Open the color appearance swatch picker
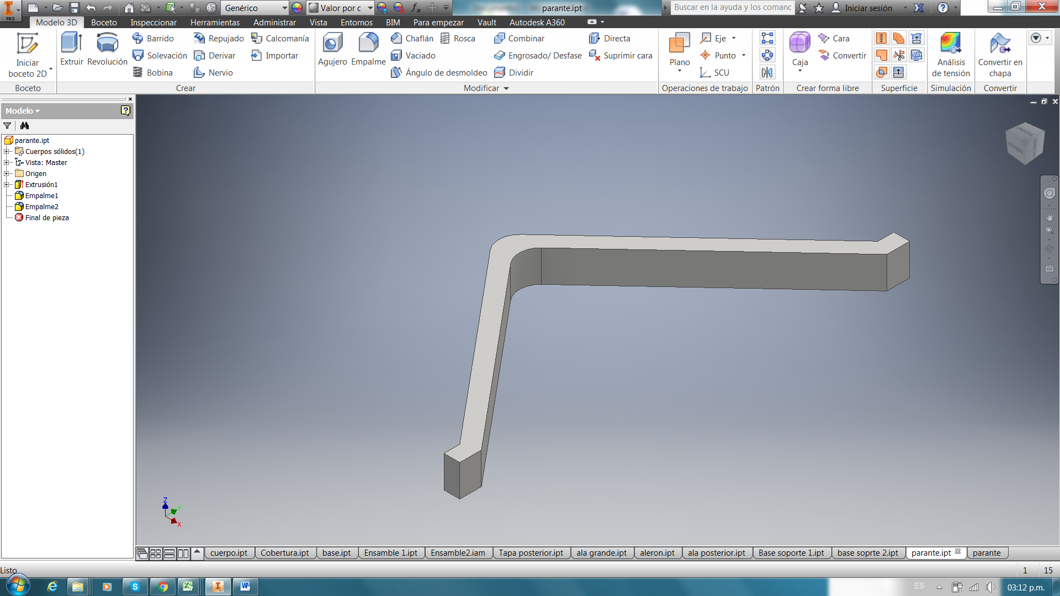This screenshot has width=1060, height=596. pos(297,8)
